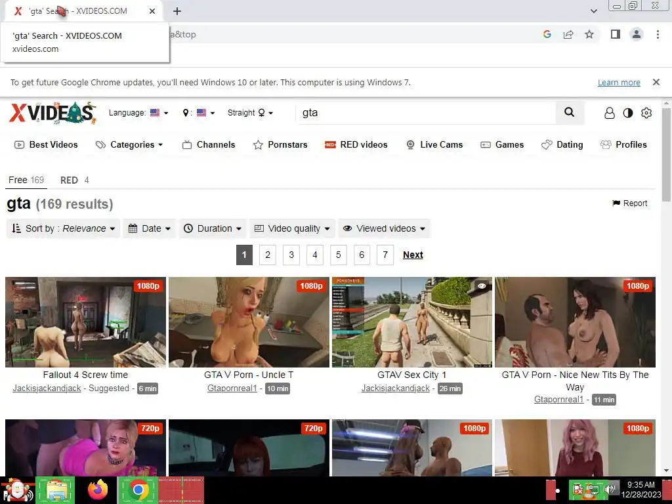The height and width of the screenshot is (504, 672).
Task: Expand the Categories menu
Action: (129, 145)
